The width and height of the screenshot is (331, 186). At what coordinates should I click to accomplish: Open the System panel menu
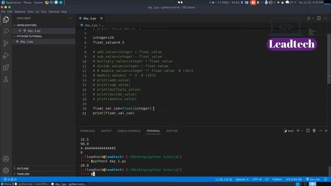(x=38, y=3)
